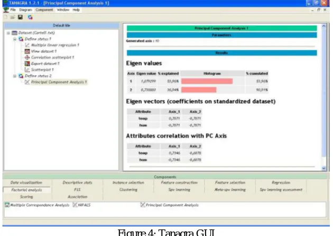
Task: Click the Principal Component Analysis component label
Action: tap(172, 205)
